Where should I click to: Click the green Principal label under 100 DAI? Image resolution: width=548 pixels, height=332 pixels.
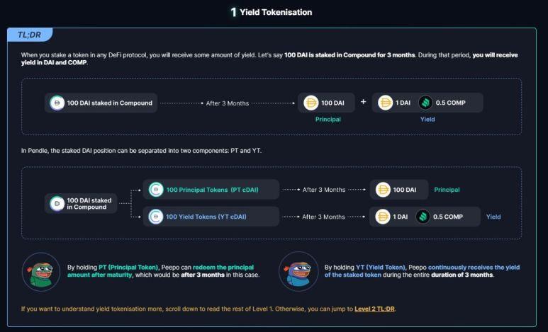pyautogui.click(x=328, y=120)
